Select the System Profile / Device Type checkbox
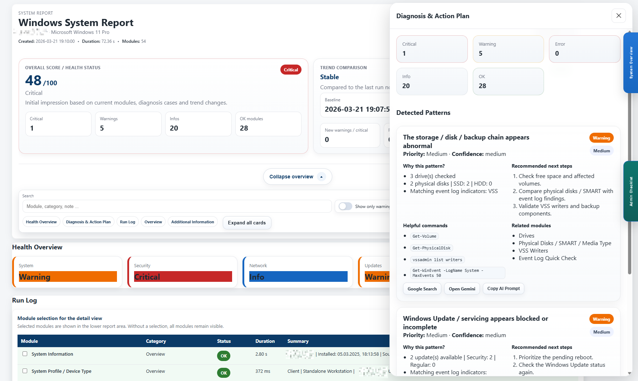Image resolution: width=638 pixels, height=381 pixels. click(25, 371)
